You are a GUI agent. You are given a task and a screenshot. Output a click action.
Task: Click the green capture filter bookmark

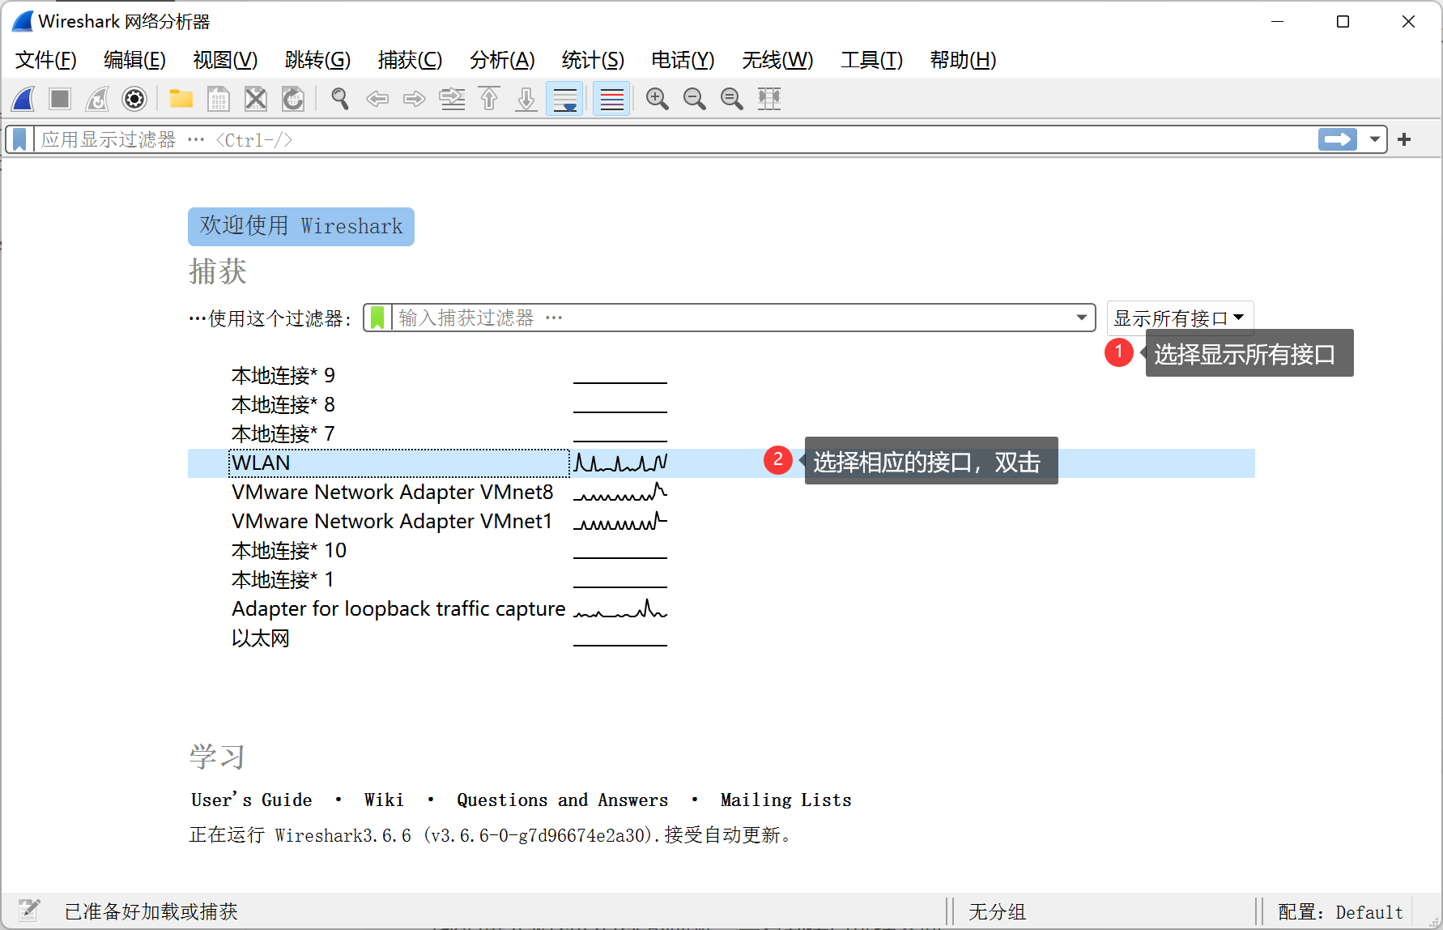click(377, 318)
